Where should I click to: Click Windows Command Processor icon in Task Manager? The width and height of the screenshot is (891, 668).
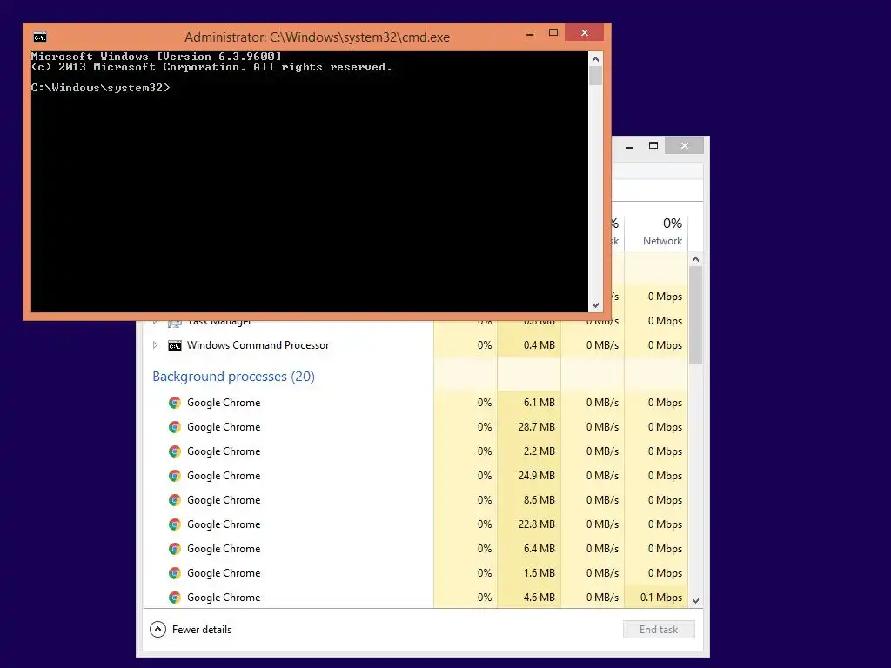coord(174,345)
